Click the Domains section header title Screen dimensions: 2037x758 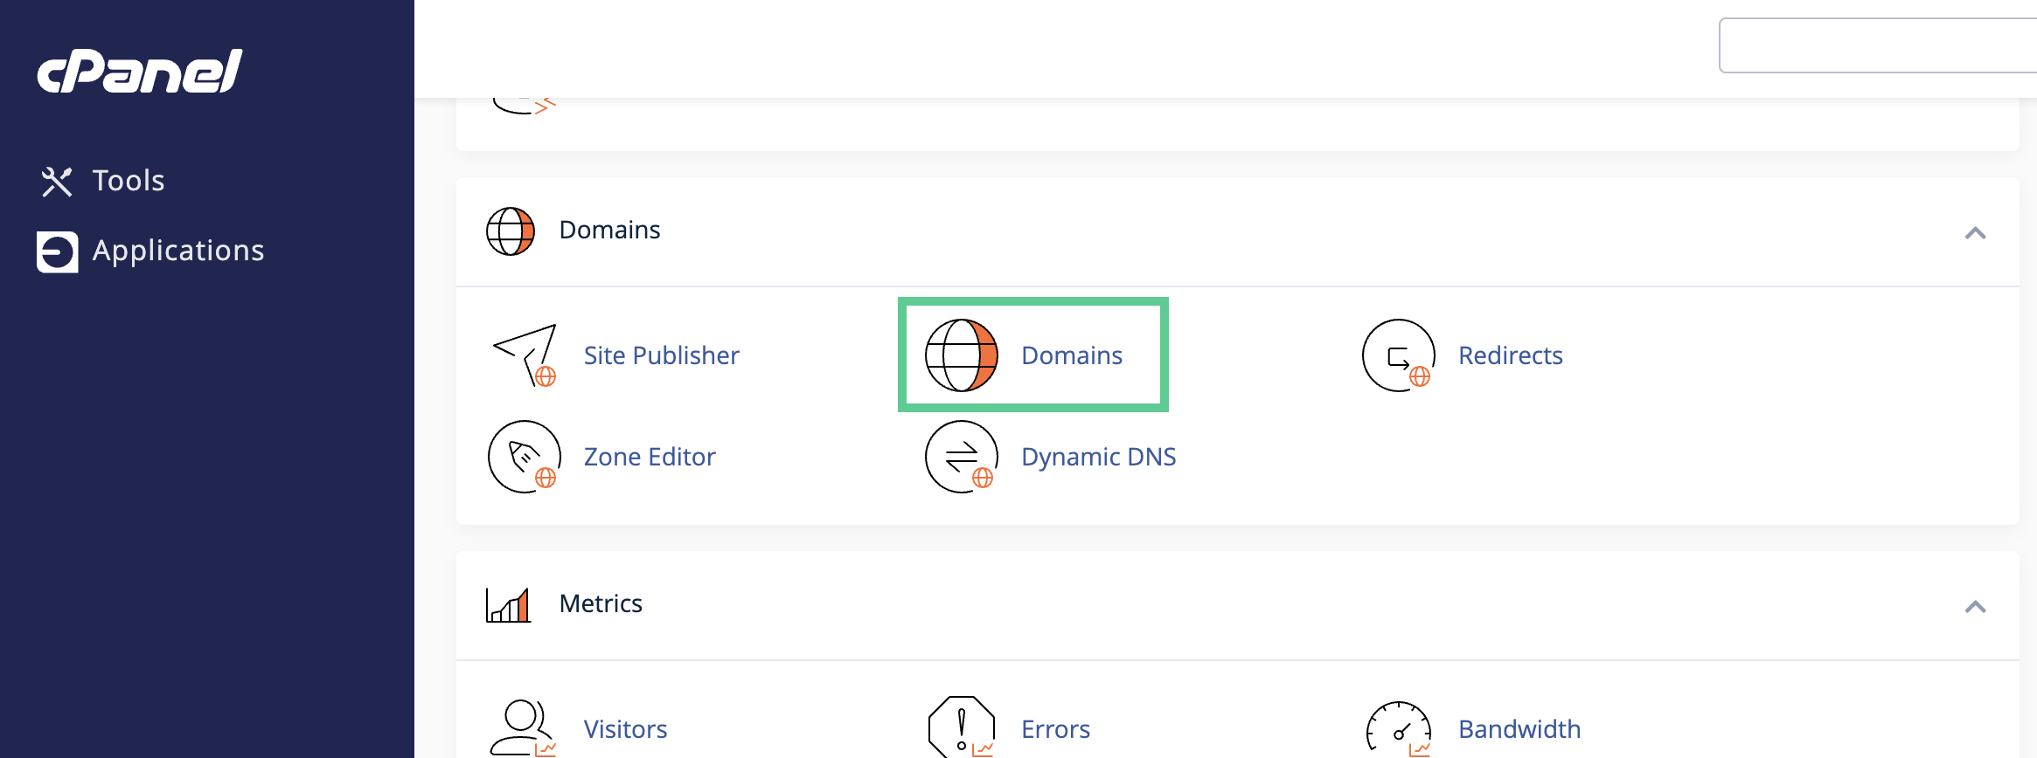609,230
